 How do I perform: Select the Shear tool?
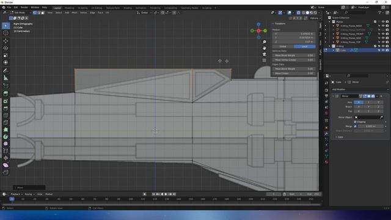pos(5,165)
